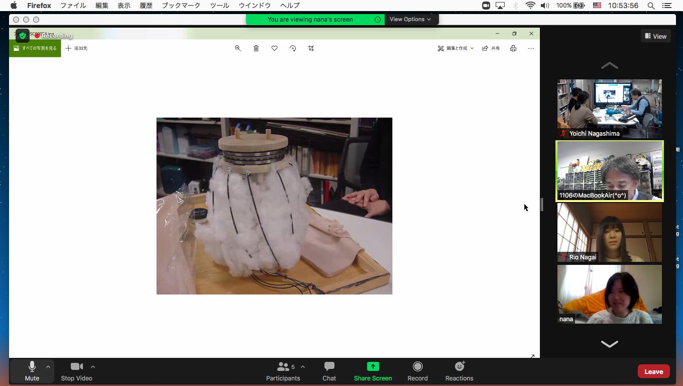Screen dimensions: 683x386
Task: Open AirPlay display menu bar icon
Action: point(500,6)
